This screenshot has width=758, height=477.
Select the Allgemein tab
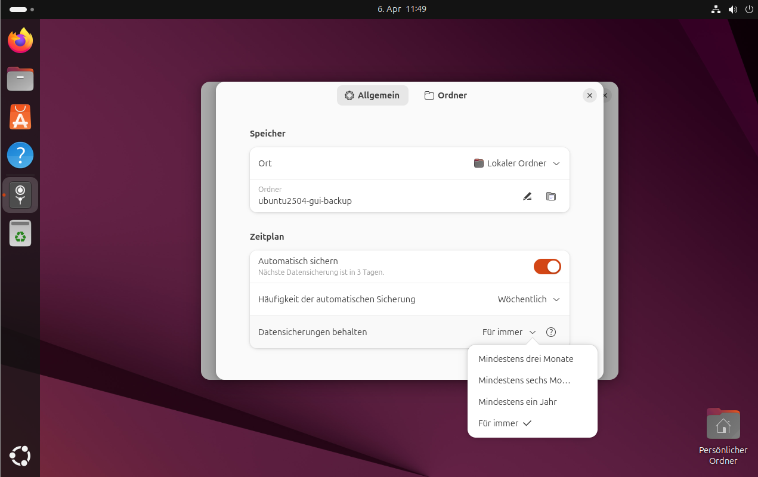[x=372, y=95]
